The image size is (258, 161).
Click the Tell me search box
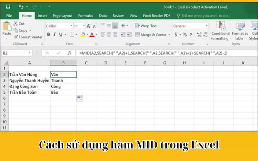click(203, 16)
